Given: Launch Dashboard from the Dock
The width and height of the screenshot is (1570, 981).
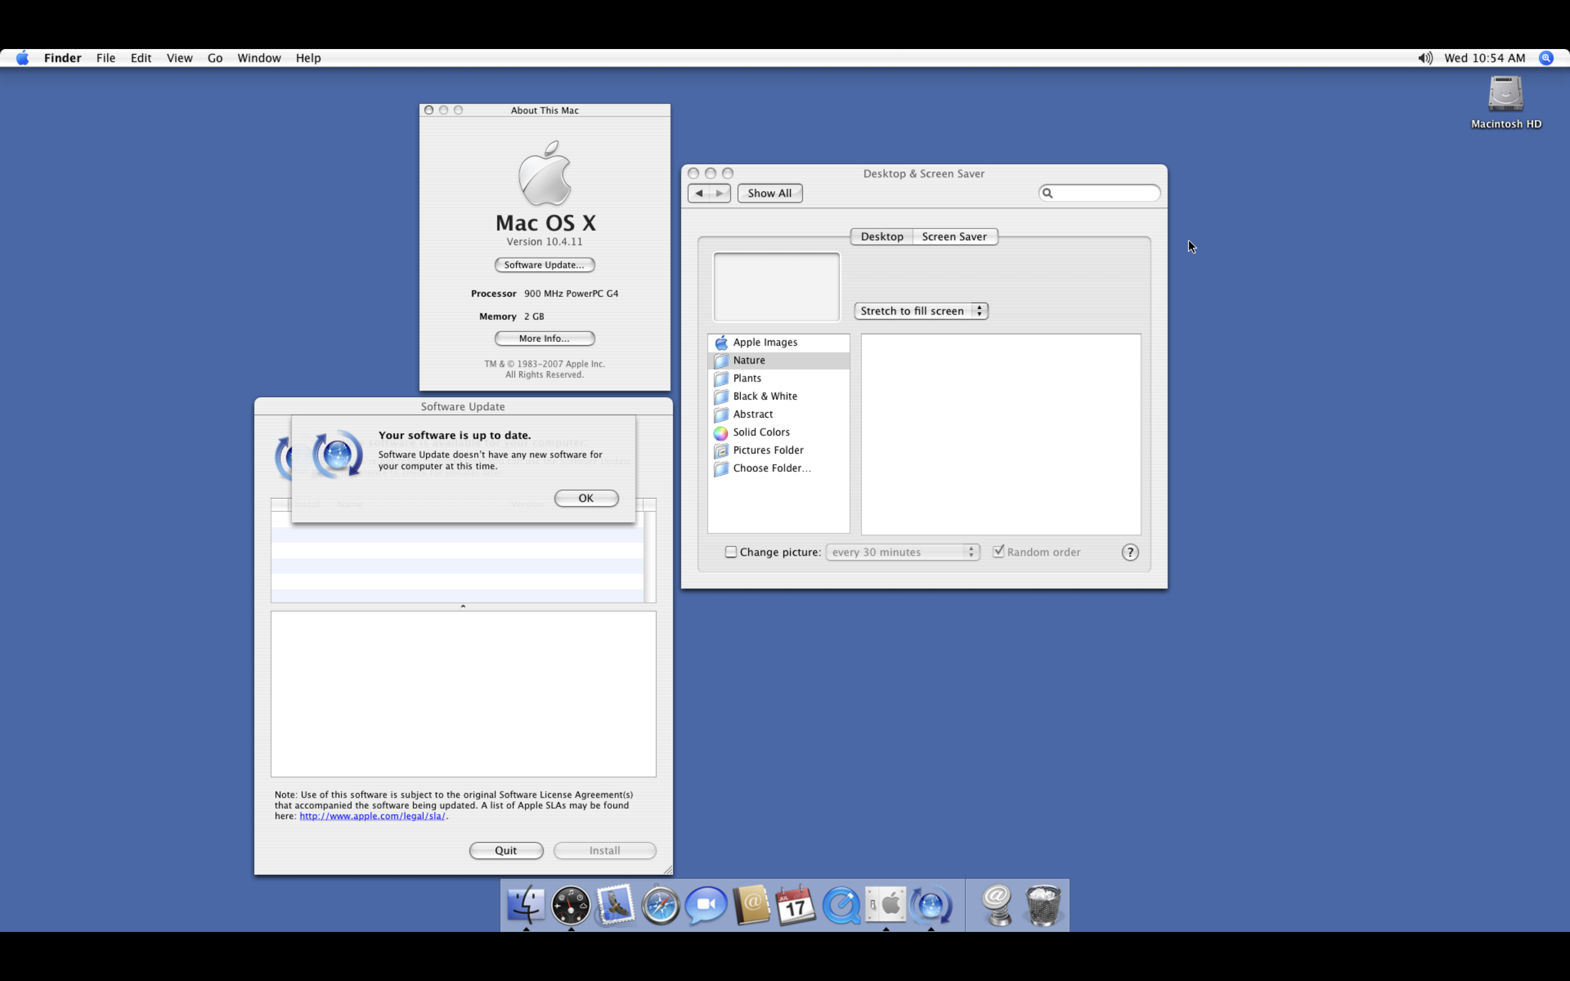Looking at the screenshot, I should point(571,904).
